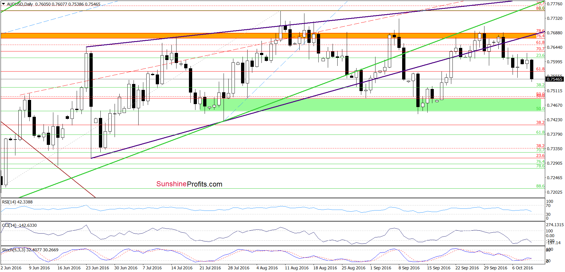Click the 30 Jun 2016 date label

(126, 268)
